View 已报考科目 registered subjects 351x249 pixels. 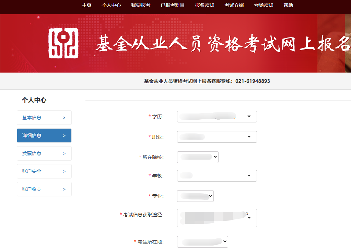172,5
